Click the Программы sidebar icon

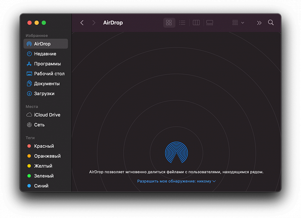click(x=29, y=64)
